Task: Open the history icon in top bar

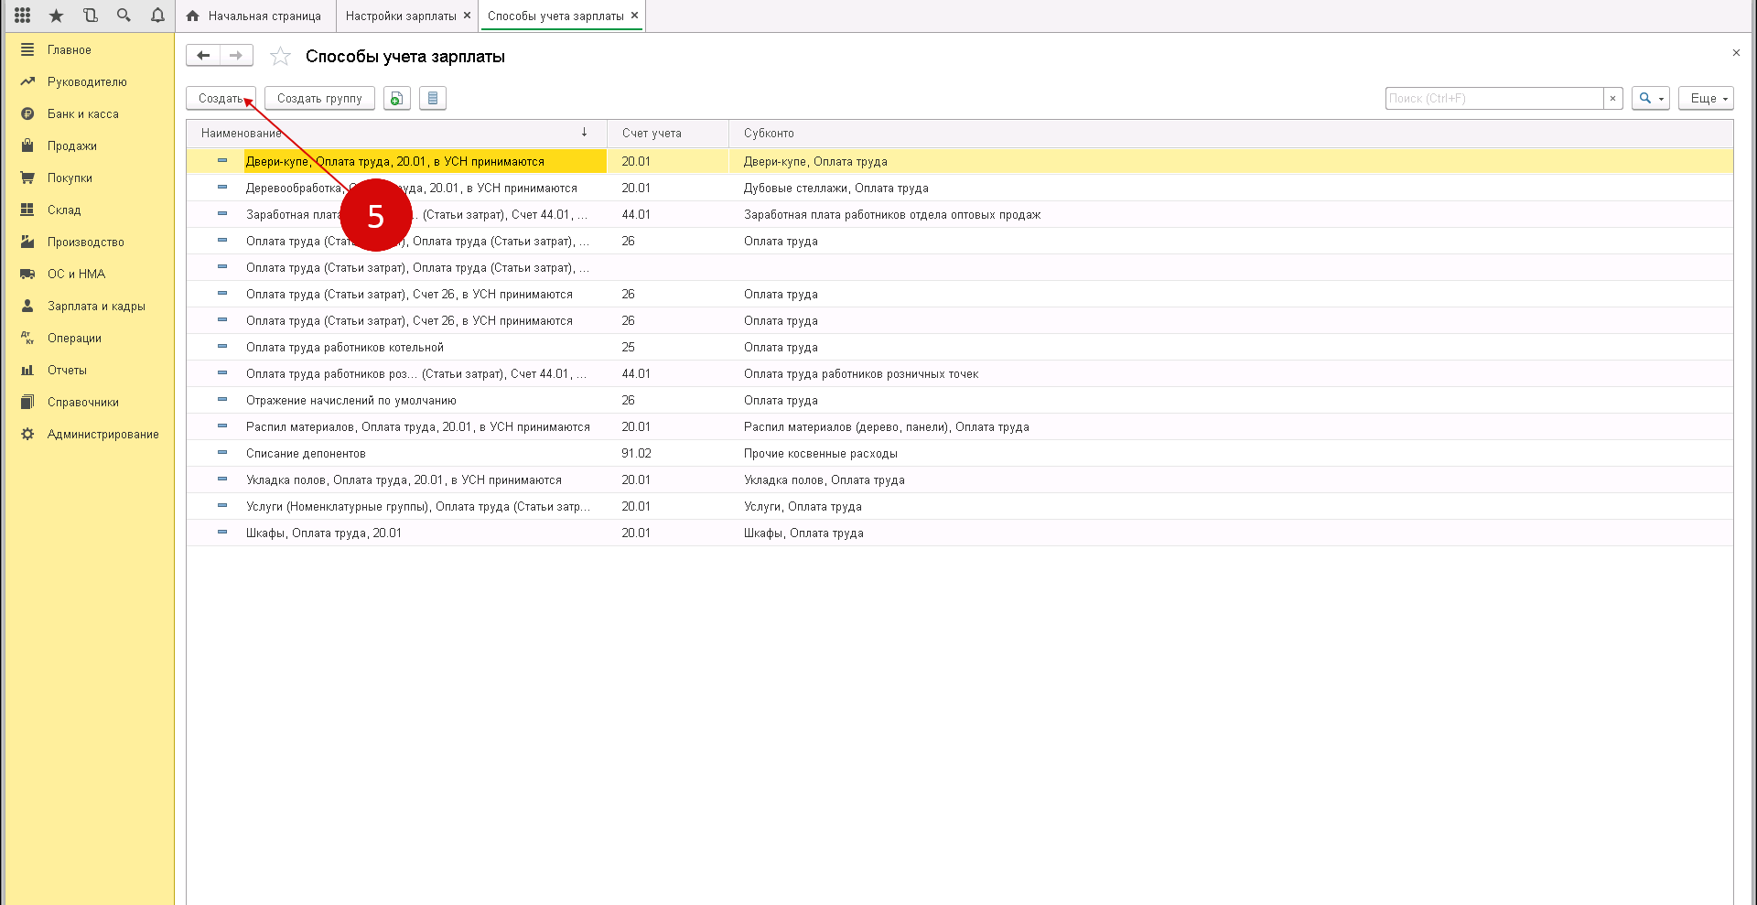Action: point(90,16)
